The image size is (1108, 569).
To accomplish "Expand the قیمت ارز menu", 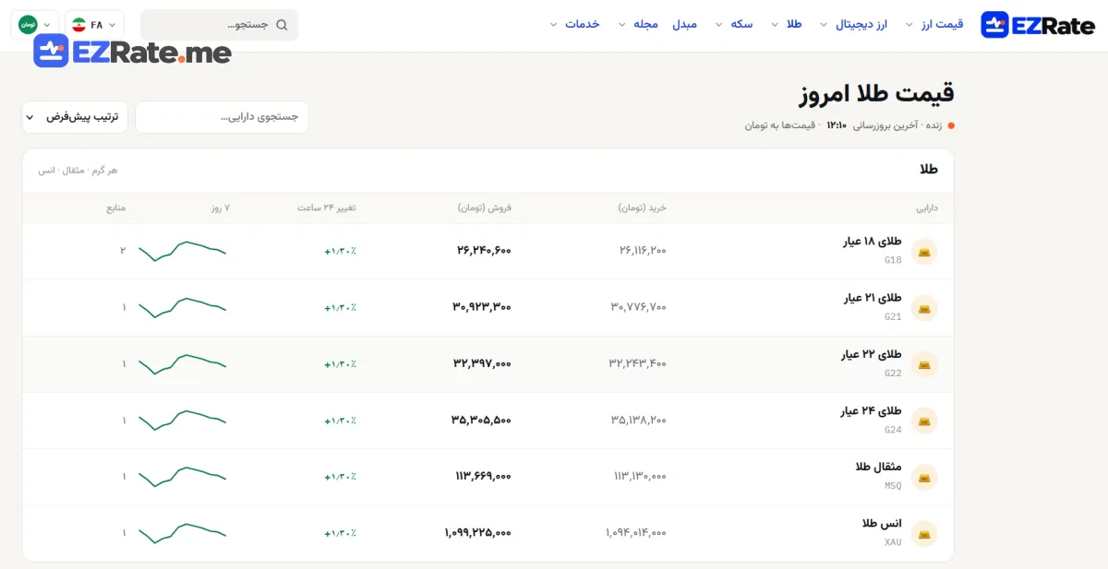I will coord(934,24).
